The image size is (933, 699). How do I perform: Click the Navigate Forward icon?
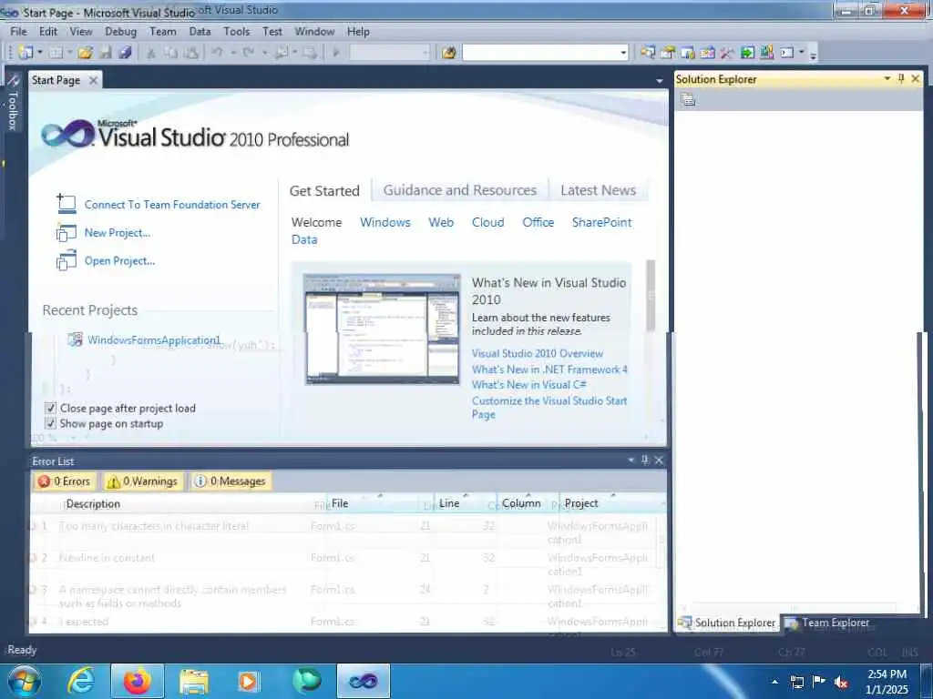pos(310,52)
